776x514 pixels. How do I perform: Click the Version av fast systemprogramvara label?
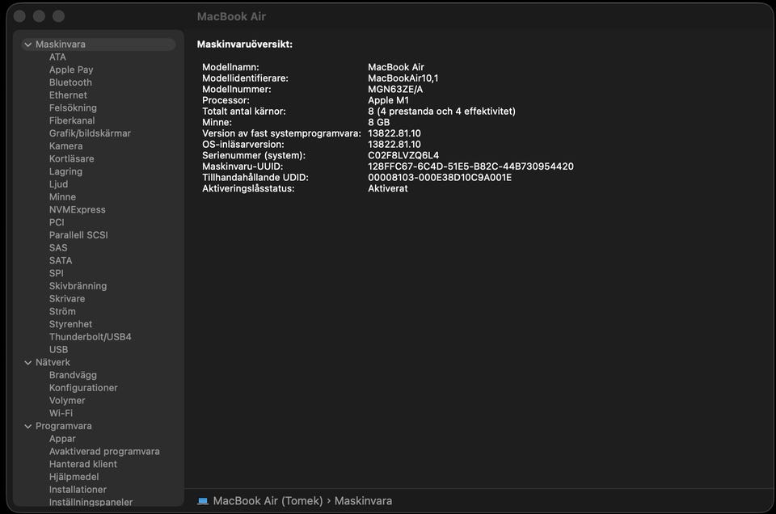click(281, 133)
